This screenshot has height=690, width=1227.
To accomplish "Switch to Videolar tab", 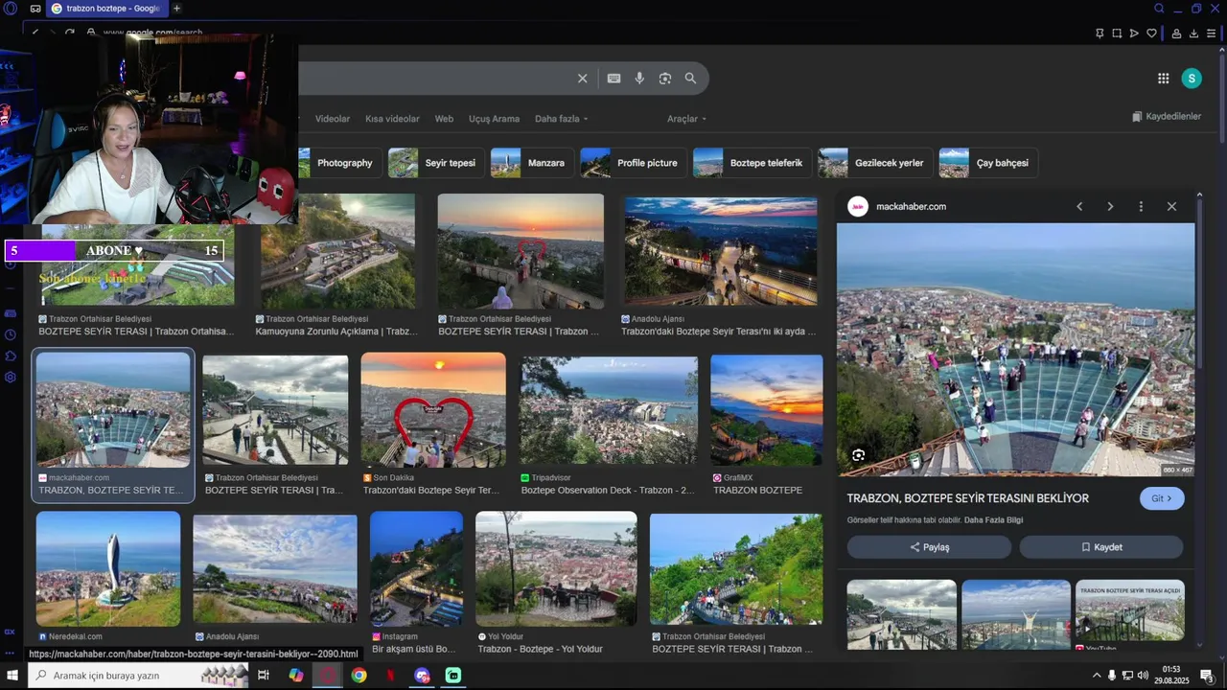I will (x=333, y=119).
